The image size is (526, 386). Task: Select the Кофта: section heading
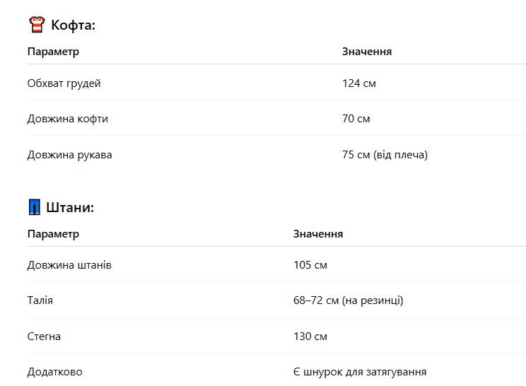tap(73, 25)
